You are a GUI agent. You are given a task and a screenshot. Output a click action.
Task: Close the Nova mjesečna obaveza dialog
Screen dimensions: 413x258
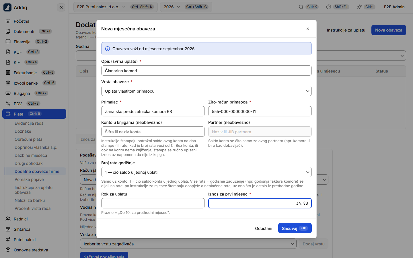[308, 29]
